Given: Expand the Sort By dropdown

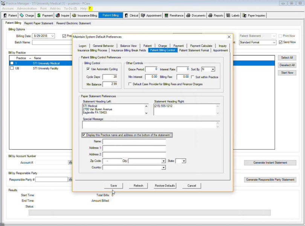Looking at the screenshot, I should (213, 69).
